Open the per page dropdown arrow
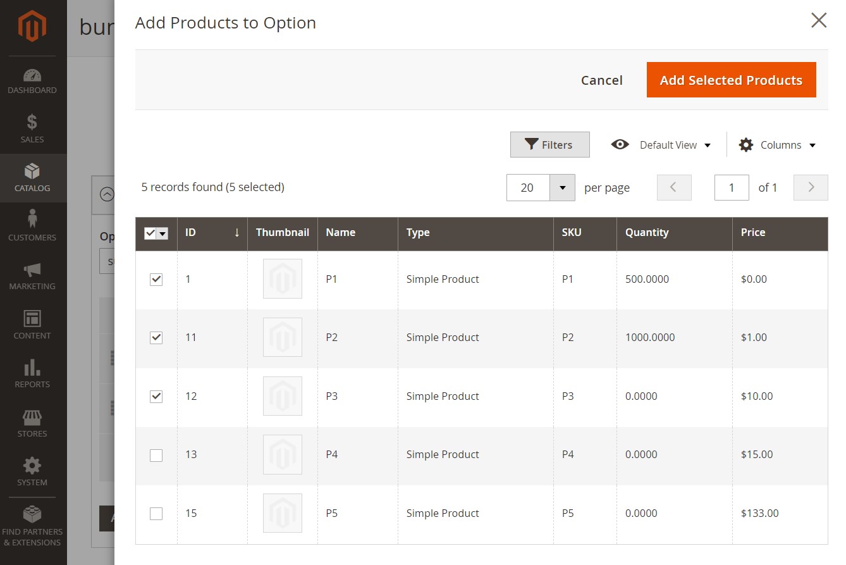Viewport: 846px width, 565px height. pyautogui.click(x=562, y=187)
